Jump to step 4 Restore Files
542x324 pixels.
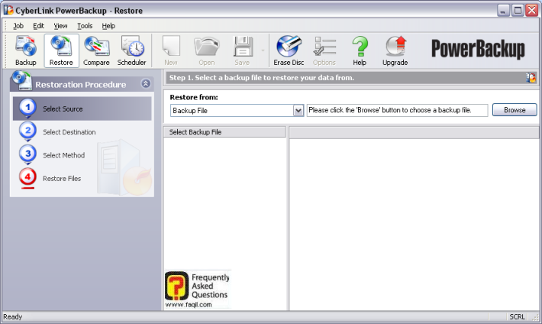(61, 178)
